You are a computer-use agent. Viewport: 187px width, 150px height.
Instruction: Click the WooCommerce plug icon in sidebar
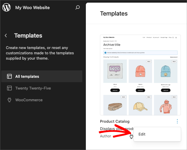pos(9,100)
